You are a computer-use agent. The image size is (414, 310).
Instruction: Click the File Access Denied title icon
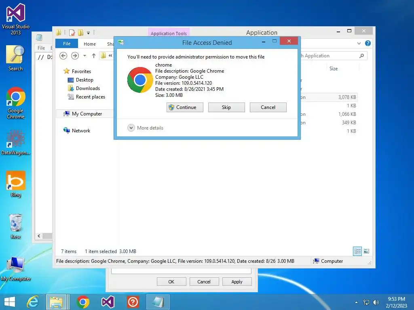(121, 42)
